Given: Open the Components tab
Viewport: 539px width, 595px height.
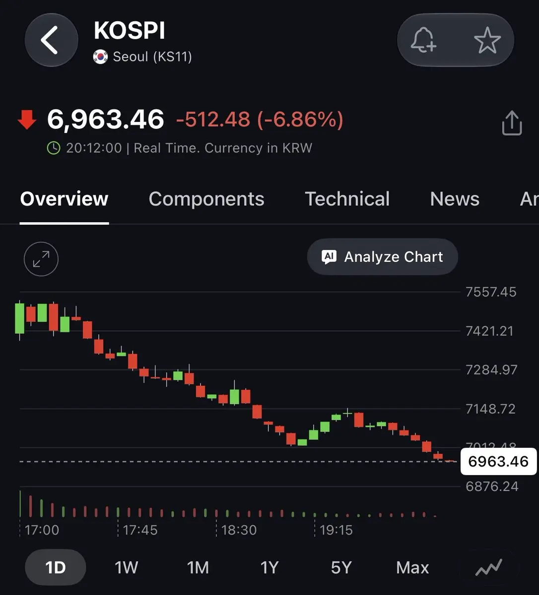Looking at the screenshot, I should click(206, 199).
